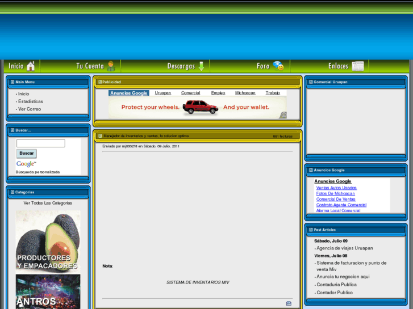Open Fotos De Michoacan ad link
This screenshot has height=309, width=413.
pos(335,193)
